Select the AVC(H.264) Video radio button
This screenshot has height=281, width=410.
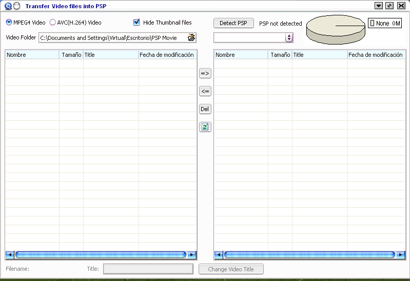coord(52,23)
